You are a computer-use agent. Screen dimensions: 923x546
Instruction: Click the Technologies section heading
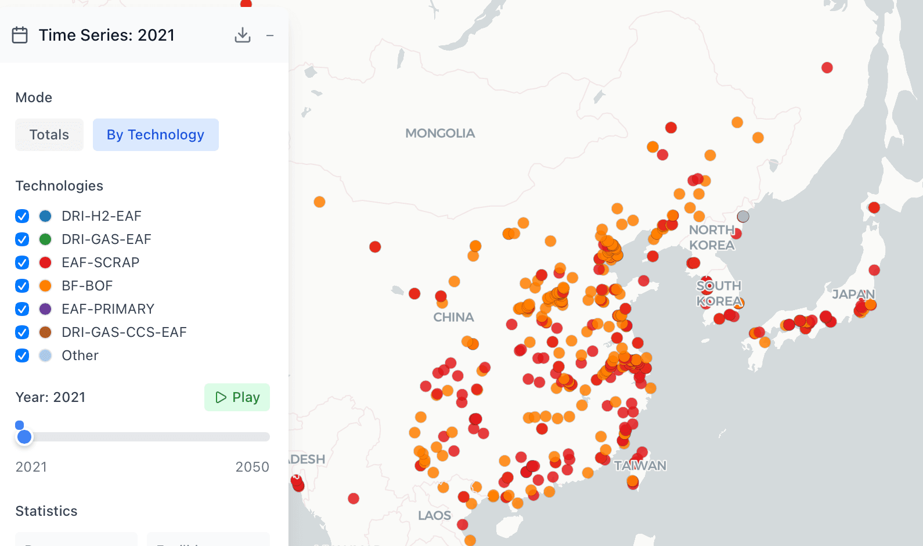59,186
